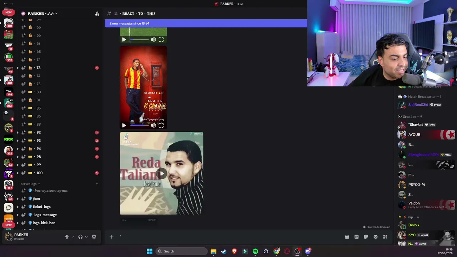Create a channel in server logs category
This screenshot has height=257, width=457.
tap(97, 184)
